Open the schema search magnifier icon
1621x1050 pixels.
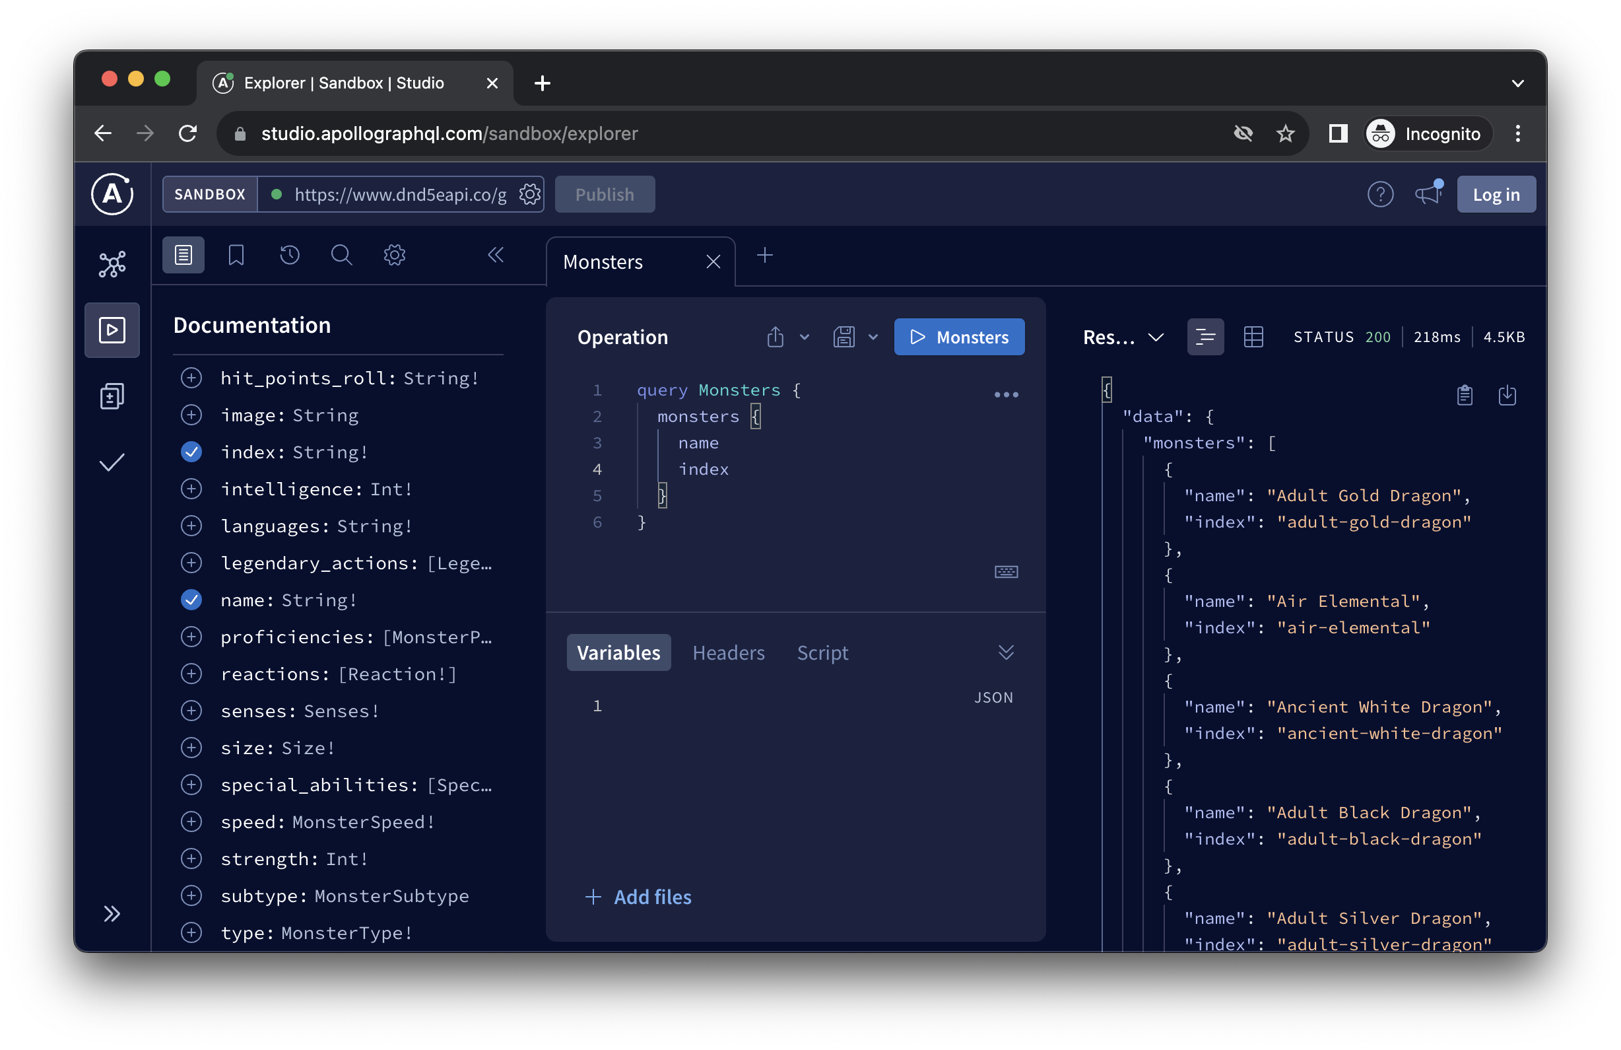(341, 256)
